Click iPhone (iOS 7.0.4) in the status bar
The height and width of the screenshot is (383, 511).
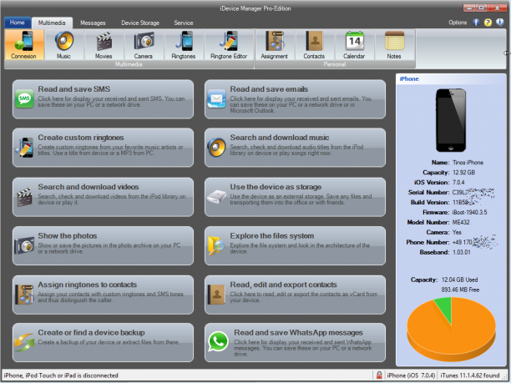pyautogui.click(x=411, y=375)
